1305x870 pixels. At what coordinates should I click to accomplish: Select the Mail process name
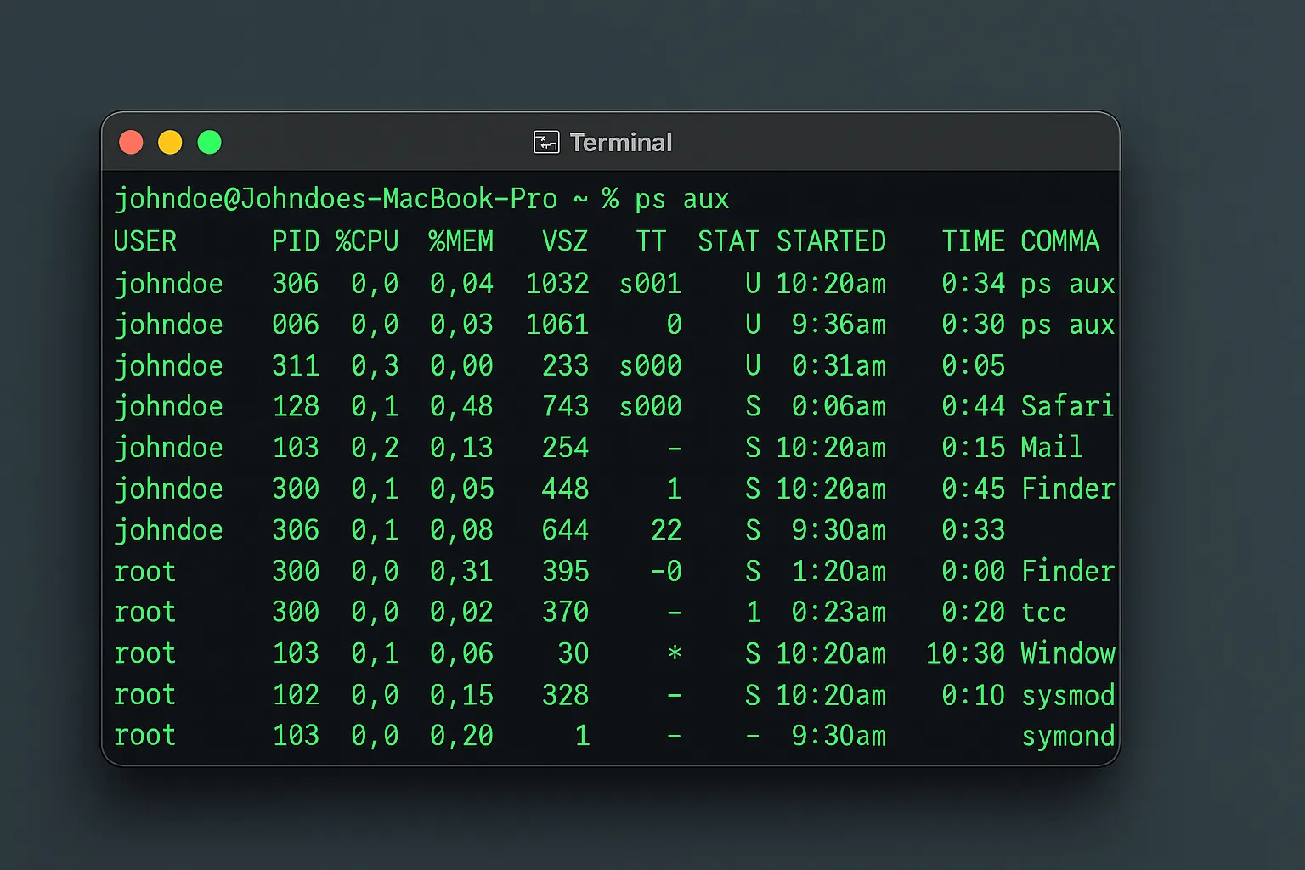[1051, 448]
